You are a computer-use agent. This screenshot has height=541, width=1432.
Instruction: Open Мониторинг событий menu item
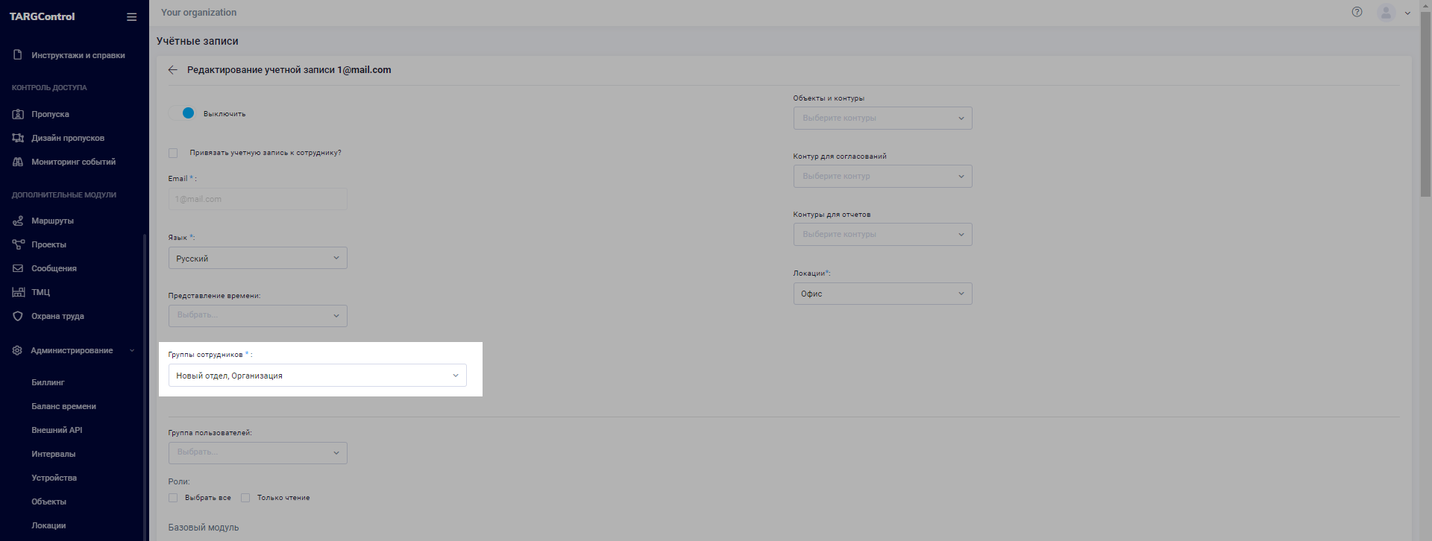75,162
